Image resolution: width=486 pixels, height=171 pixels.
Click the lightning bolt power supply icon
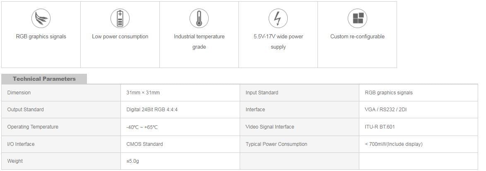[x=278, y=18]
